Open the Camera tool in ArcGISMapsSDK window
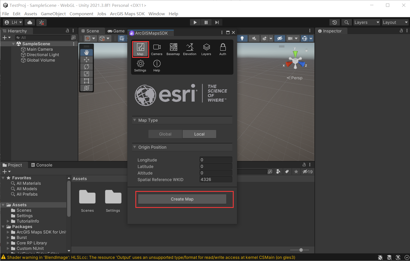Viewport: 410px width, 261px height. coord(157,49)
